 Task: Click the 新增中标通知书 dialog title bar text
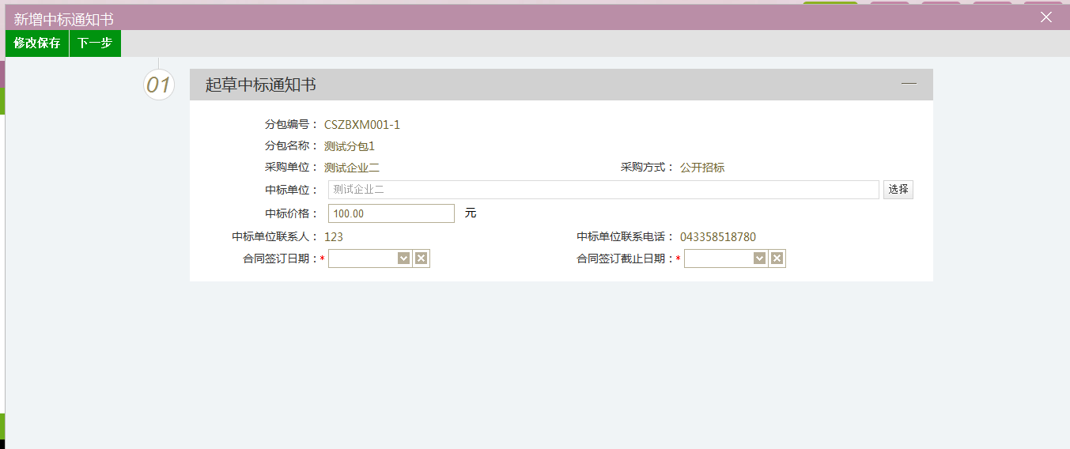64,17
